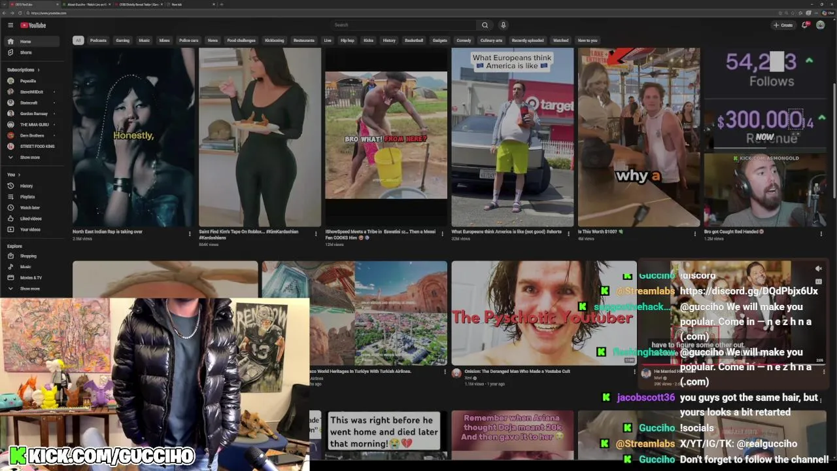Open title North East Indian Rap is taking over
This screenshot has height=471, width=837.
pyautogui.click(x=107, y=232)
